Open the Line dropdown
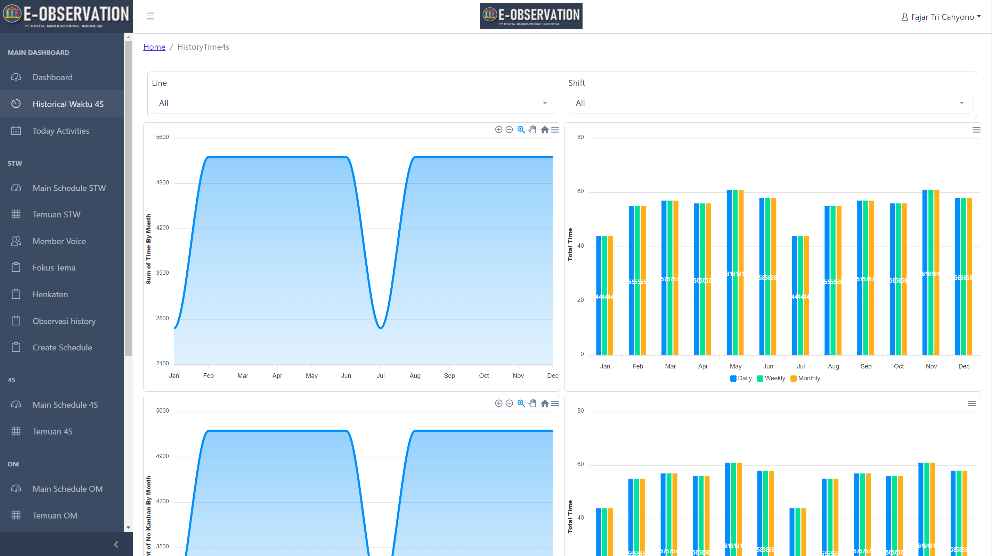Image resolution: width=992 pixels, height=556 pixels. pyautogui.click(x=353, y=103)
